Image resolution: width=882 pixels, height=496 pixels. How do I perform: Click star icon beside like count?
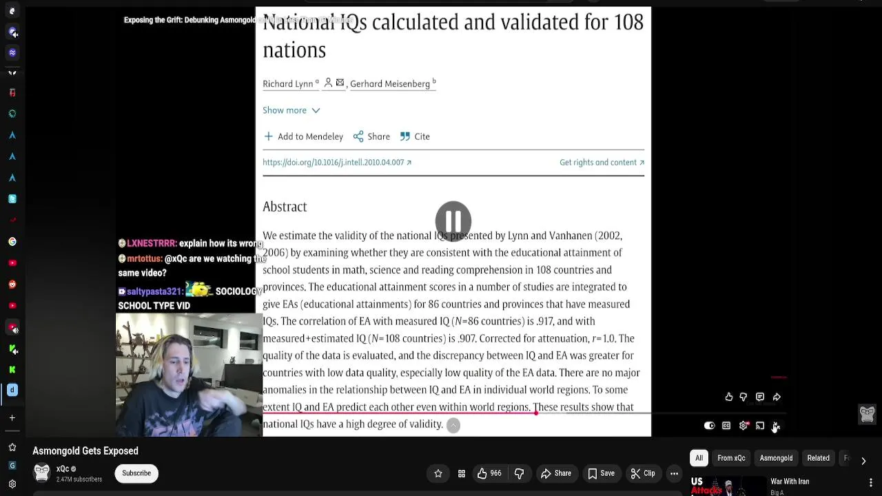pyautogui.click(x=438, y=473)
